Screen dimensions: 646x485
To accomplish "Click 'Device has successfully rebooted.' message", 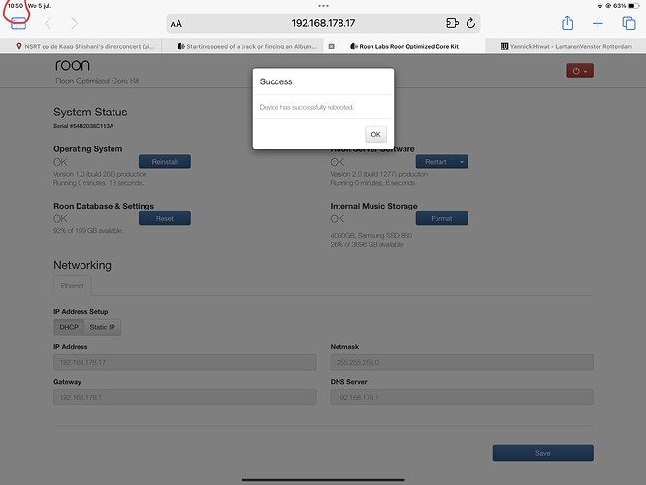I will [307, 107].
